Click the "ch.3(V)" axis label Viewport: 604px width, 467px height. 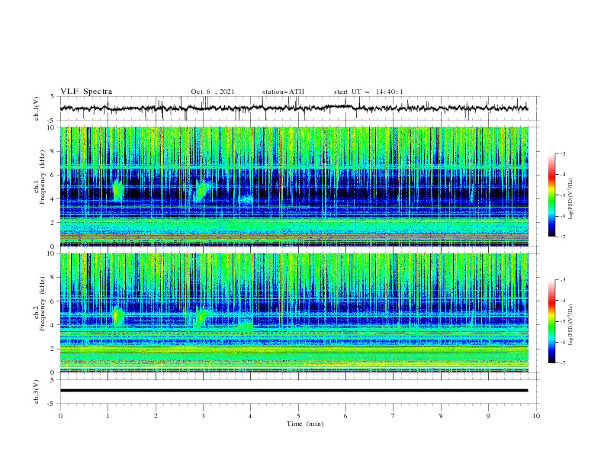(x=37, y=391)
